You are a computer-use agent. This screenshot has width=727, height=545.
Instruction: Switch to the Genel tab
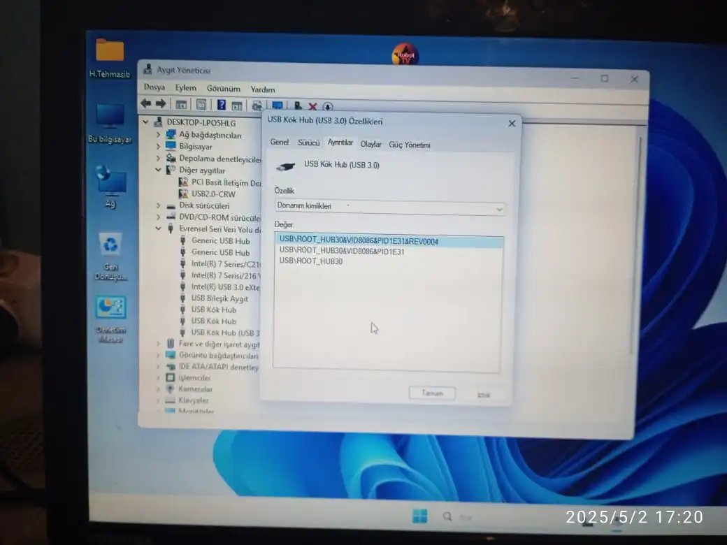click(279, 143)
